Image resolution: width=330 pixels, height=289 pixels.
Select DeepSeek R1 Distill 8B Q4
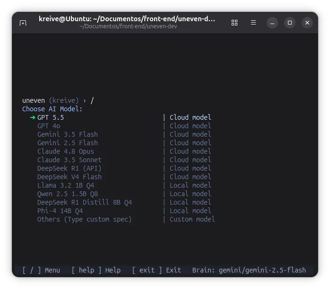(85, 202)
